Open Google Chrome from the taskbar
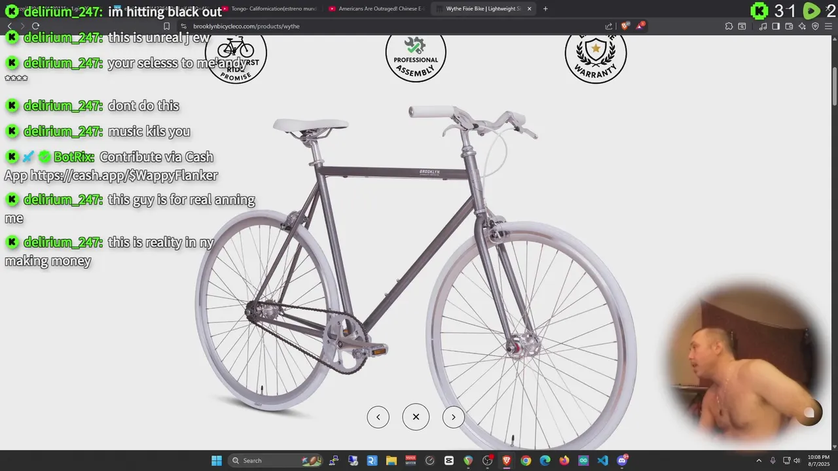Image resolution: width=838 pixels, height=471 pixels. point(526,461)
